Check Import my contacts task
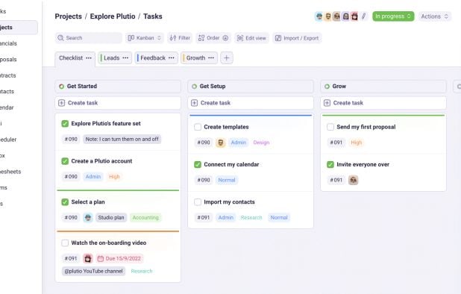461x294 pixels. pos(198,202)
